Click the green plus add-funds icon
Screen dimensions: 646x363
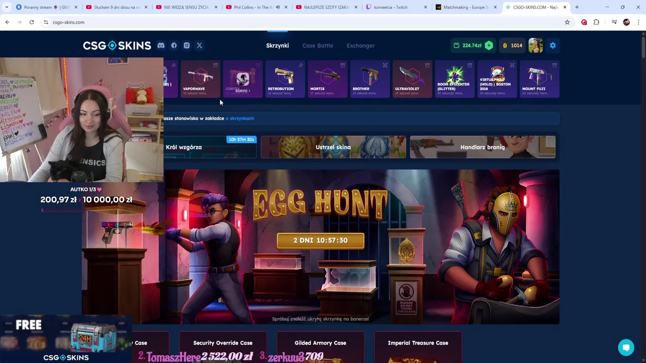point(489,45)
